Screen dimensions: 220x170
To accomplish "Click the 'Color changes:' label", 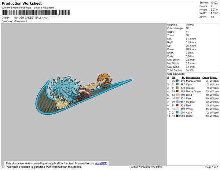I will point(176,28).
